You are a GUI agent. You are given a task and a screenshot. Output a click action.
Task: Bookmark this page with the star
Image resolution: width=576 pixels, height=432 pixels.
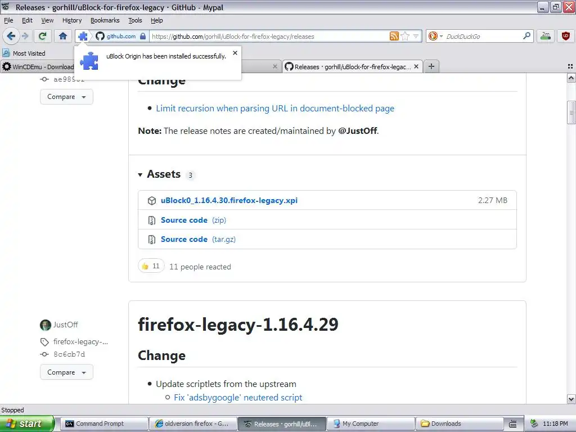405,36
